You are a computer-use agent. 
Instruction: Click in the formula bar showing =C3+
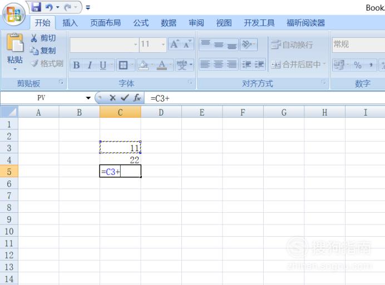(265, 98)
